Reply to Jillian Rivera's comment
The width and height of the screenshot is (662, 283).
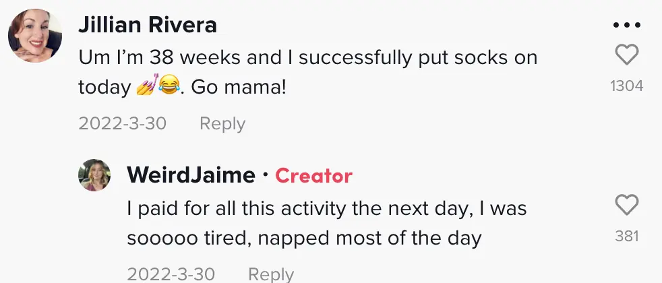pos(222,124)
